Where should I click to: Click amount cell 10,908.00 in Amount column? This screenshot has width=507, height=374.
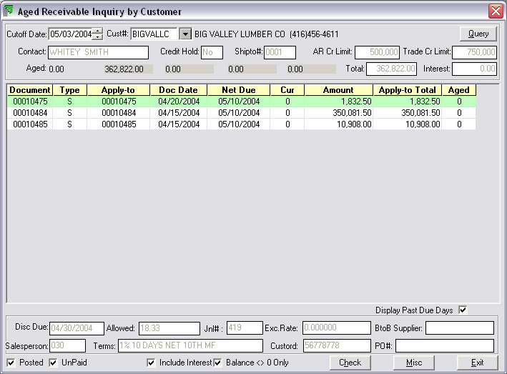click(x=338, y=124)
